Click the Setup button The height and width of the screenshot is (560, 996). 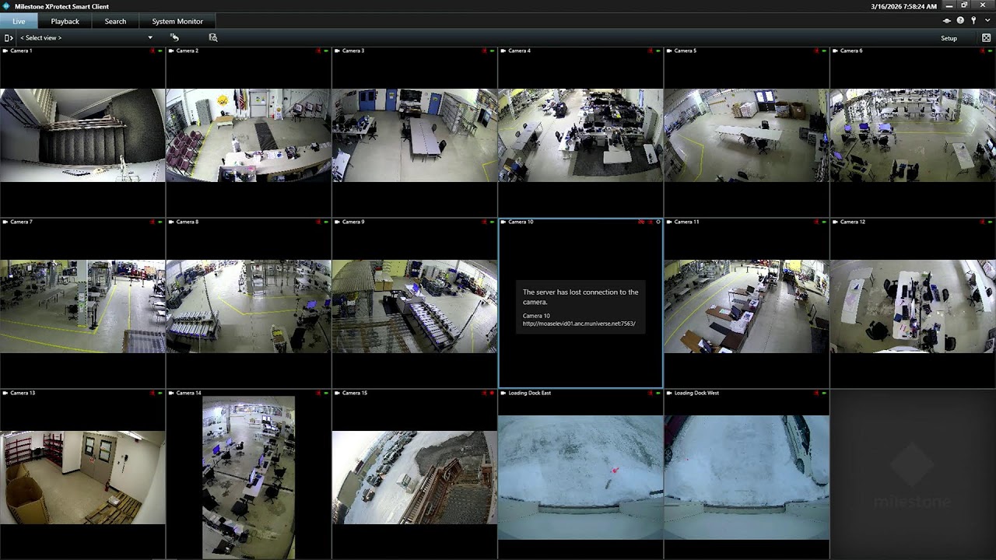[949, 38]
